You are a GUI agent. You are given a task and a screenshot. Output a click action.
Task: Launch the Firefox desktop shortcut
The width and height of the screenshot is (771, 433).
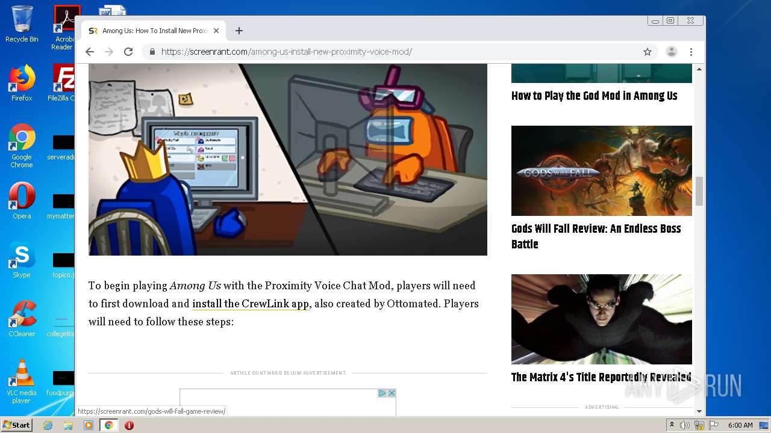click(22, 83)
